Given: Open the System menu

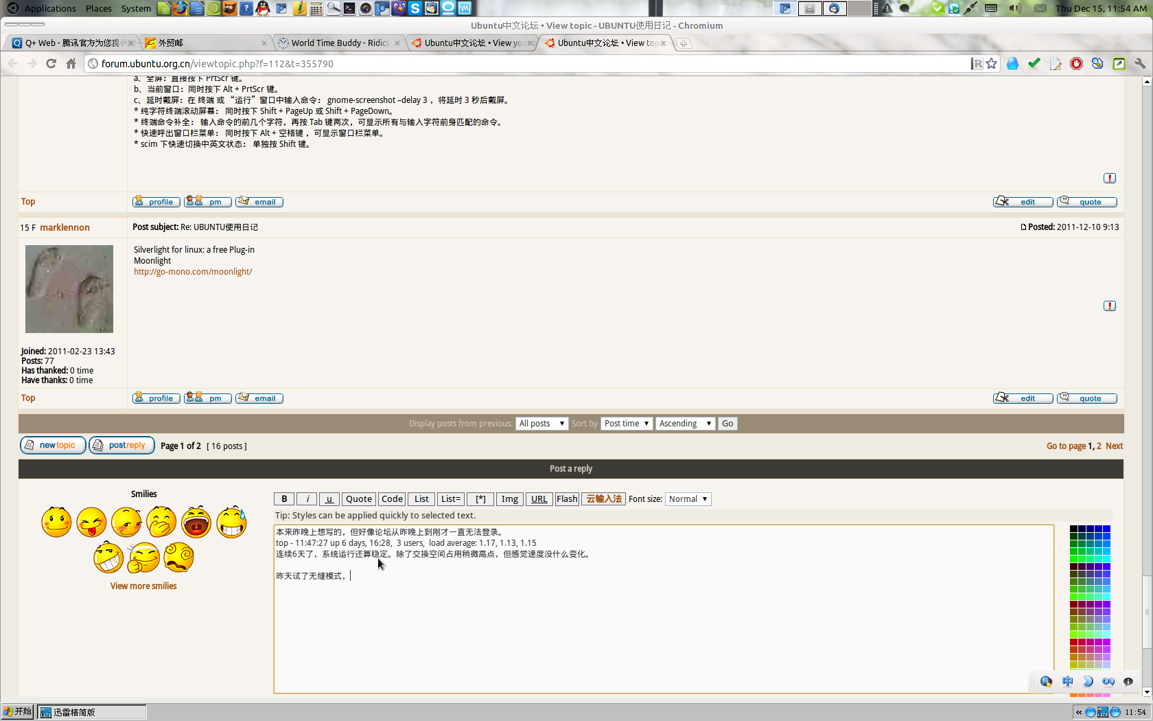Looking at the screenshot, I should pyautogui.click(x=136, y=8).
